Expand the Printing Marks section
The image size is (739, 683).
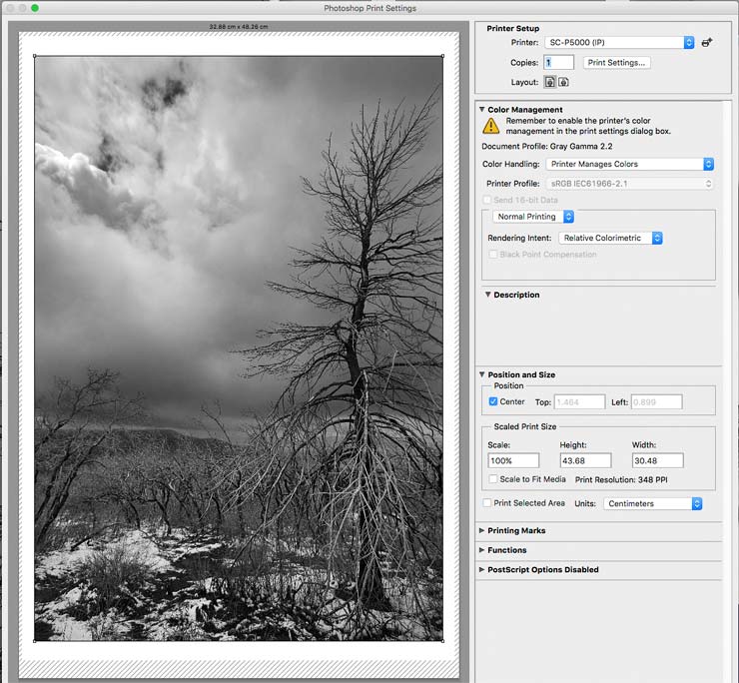[x=481, y=530]
